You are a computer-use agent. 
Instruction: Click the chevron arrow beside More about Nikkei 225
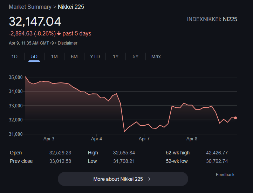point(149,179)
